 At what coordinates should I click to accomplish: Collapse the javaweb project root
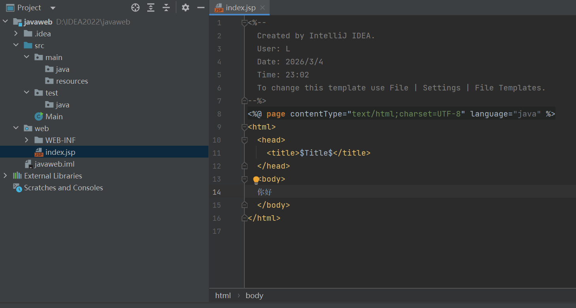tap(6, 22)
